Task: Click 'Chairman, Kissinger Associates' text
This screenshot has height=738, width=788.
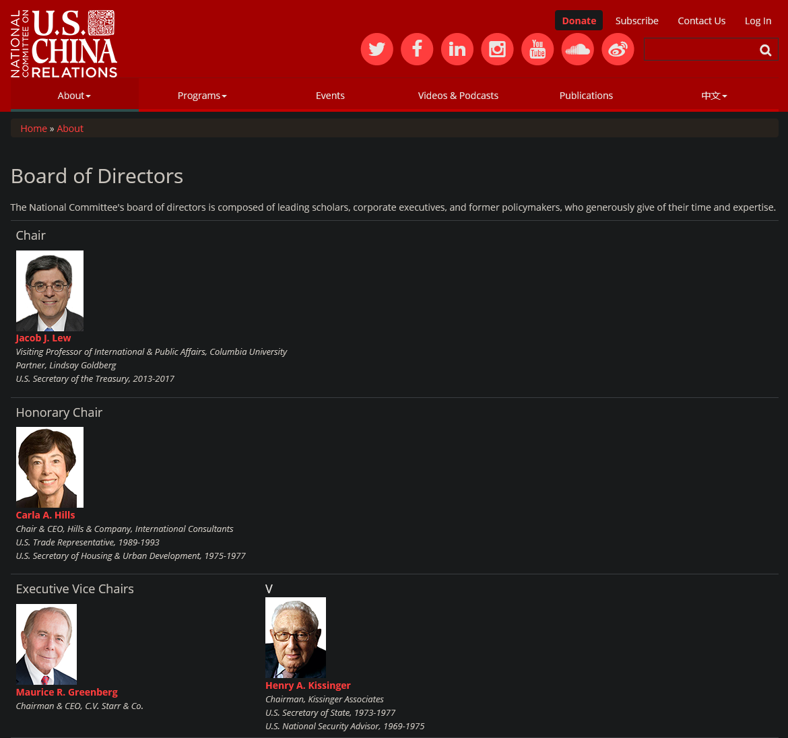Action: (325, 700)
